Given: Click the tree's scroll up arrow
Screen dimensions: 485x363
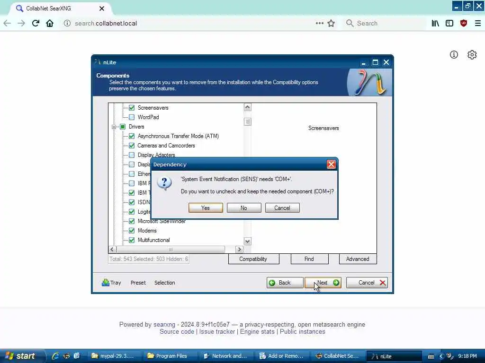Looking at the screenshot, I should 247,107.
